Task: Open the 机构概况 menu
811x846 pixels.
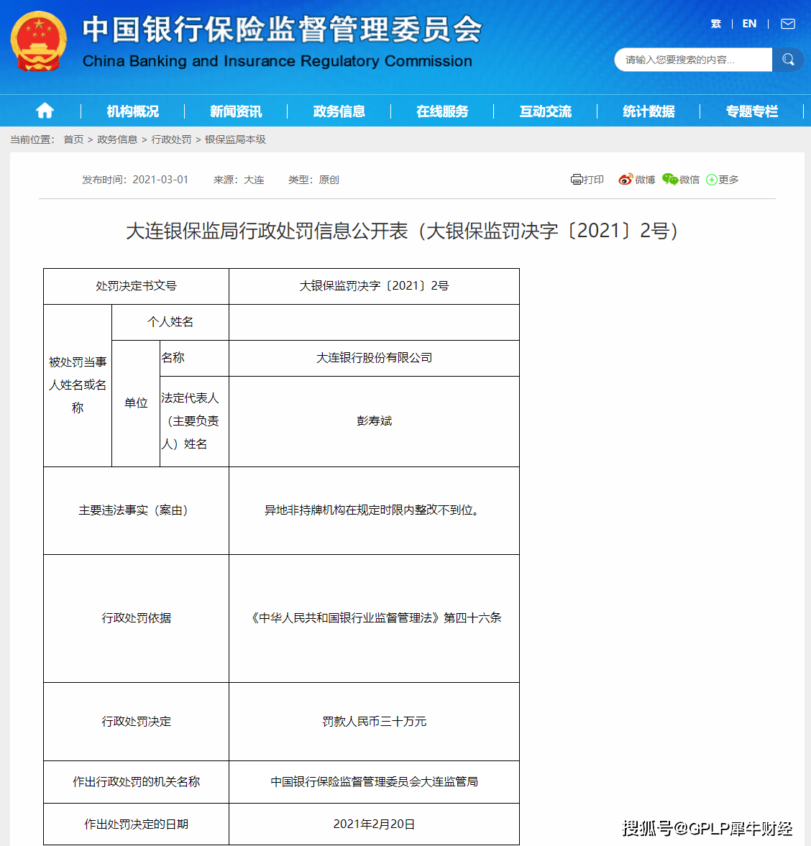Action: pyautogui.click(x=133, y=111)
